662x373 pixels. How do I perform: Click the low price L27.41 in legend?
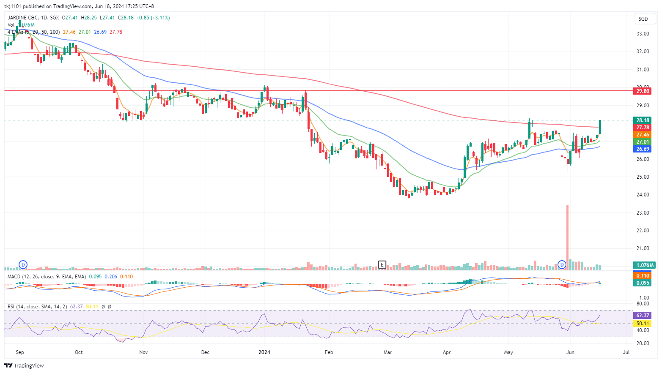(107, 18)
